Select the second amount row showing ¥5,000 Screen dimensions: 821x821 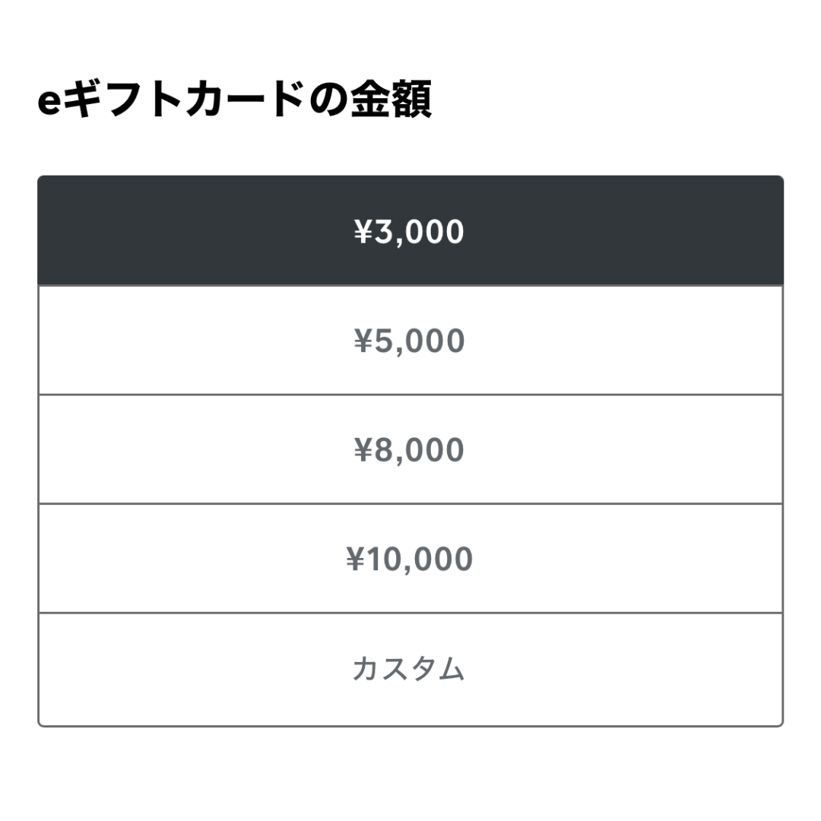pos(410,340)
